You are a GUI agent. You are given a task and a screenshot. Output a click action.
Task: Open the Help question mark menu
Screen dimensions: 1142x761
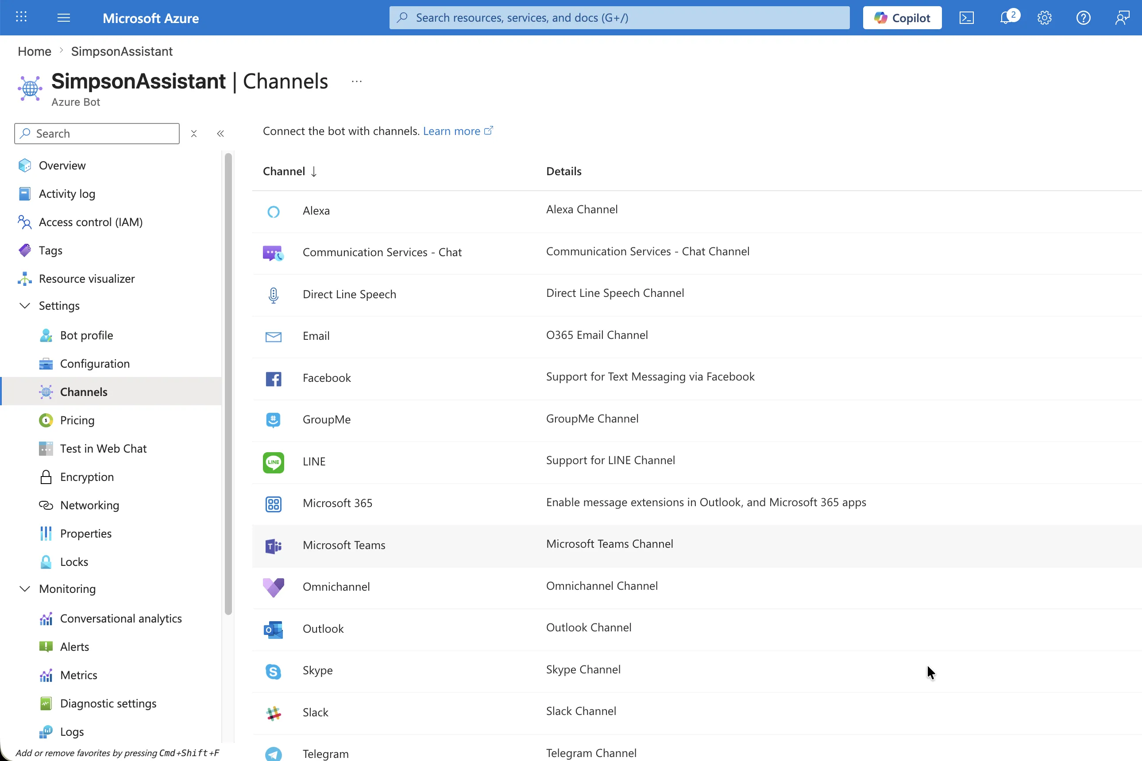[x=1083, y=18]
